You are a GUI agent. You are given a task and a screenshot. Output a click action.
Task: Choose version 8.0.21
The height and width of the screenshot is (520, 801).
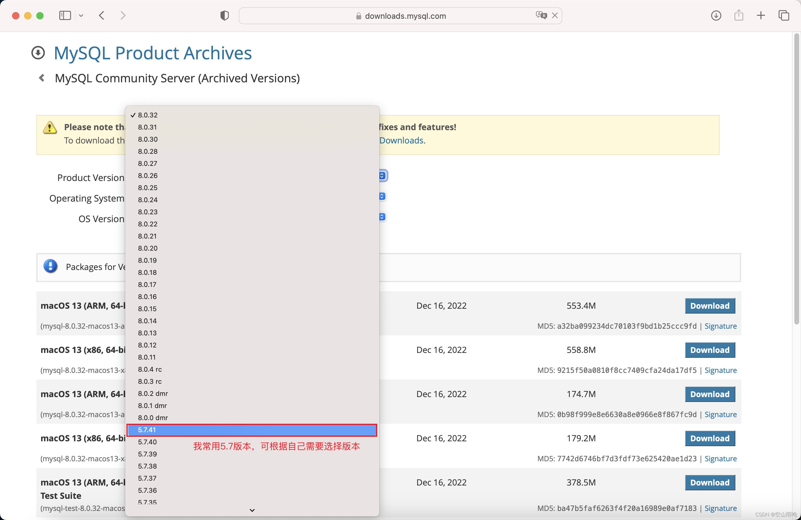[x=252, y=236]
